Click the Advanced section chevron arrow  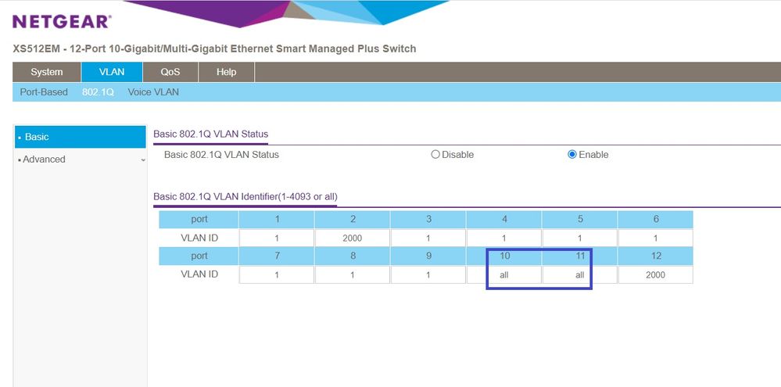(142, 159)
